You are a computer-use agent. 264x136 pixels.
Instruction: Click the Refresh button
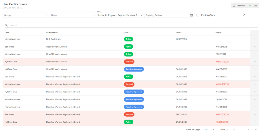click(239, 5)
